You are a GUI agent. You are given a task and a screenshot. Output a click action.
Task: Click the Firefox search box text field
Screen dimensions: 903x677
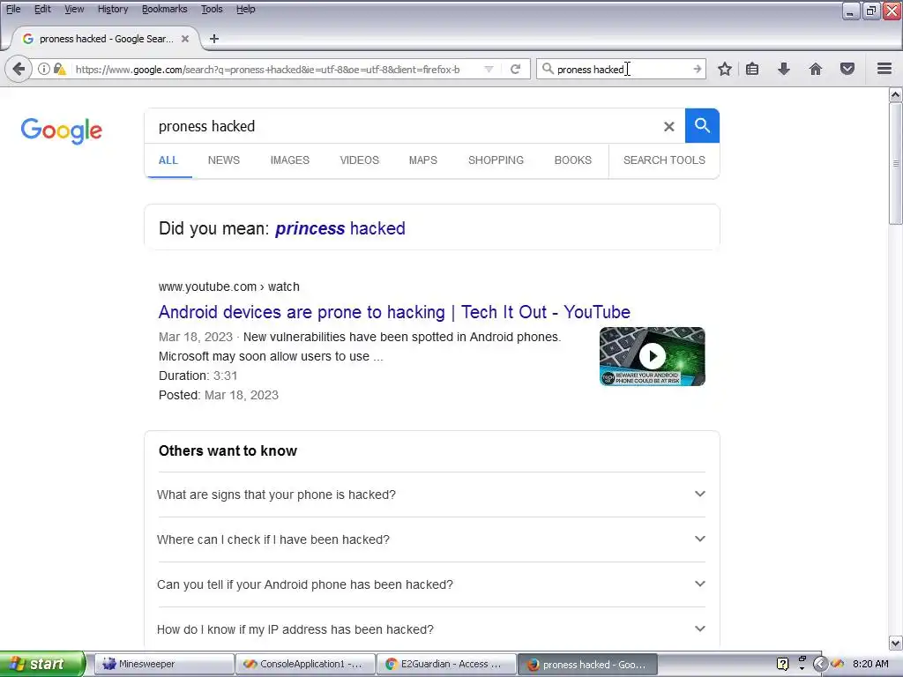pyautogui.click(x=622, y=69)
